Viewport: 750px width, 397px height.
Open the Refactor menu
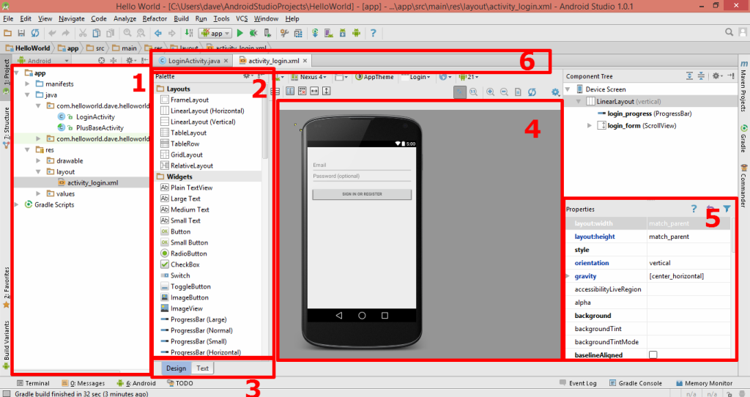point(155,18)
